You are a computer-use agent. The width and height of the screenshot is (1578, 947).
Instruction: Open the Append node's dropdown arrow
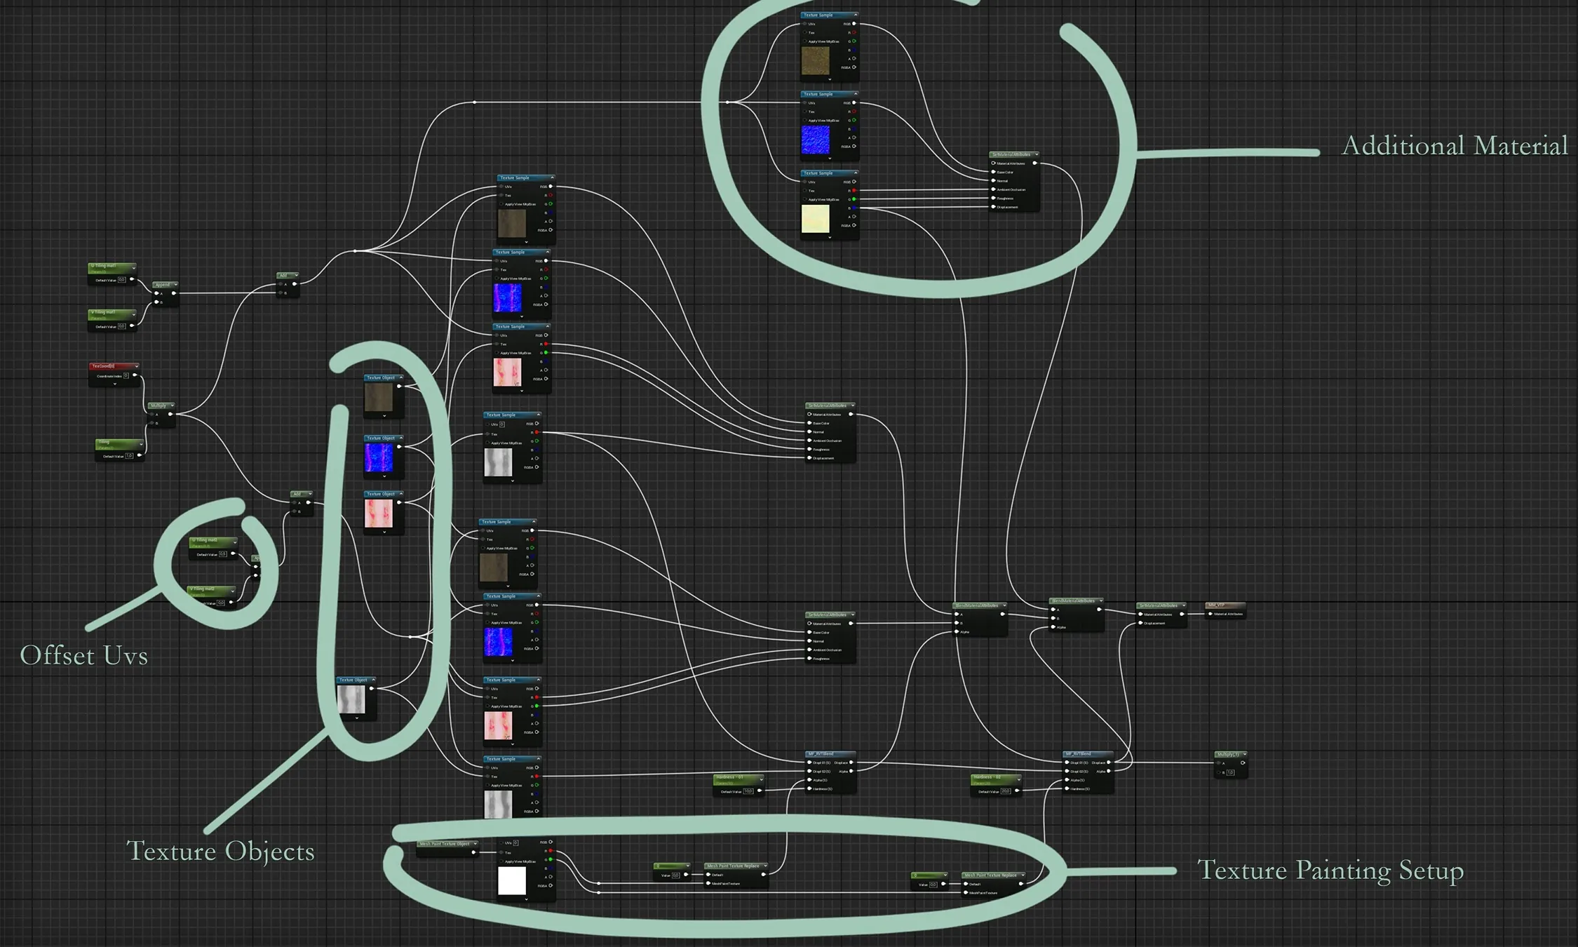tap(175, 285)
